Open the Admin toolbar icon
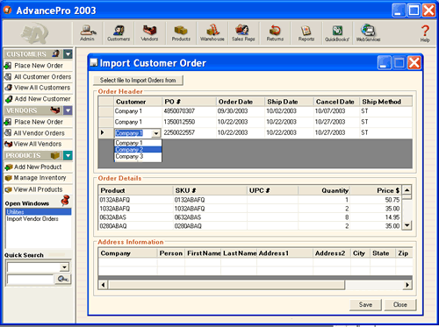This screenshot has height=327, width=439. [88, 32]
